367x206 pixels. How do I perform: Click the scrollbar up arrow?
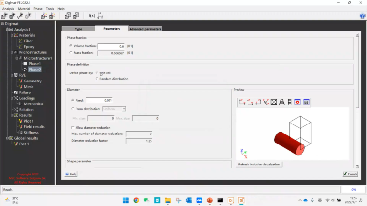pyautogui.click(x=357, y=35)
